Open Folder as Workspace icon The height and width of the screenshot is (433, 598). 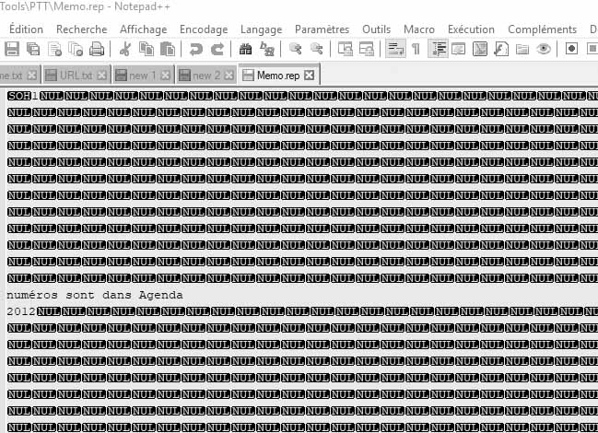click(x=522, y=49)
